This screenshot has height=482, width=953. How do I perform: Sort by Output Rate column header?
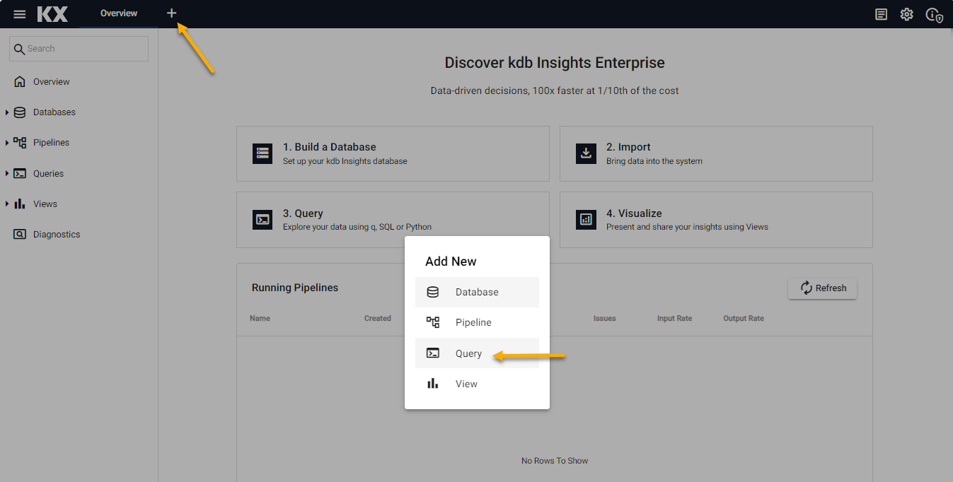(x=744, y=319)
